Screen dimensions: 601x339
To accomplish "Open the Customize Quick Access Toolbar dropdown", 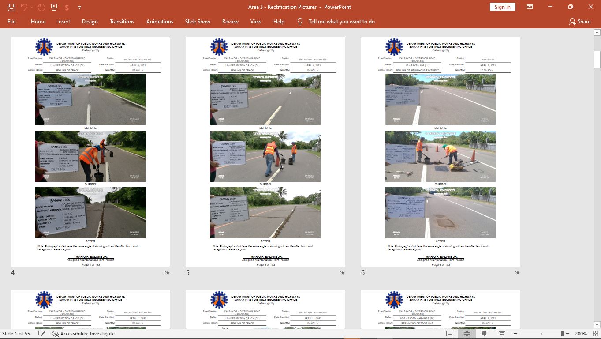I will (x=79, y=8).
